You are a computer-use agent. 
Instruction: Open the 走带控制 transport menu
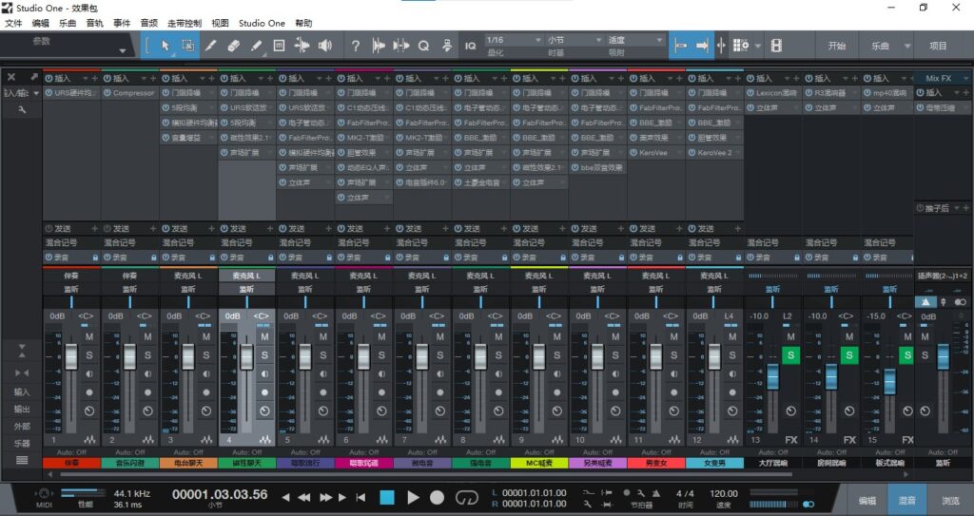coord(185,23)
